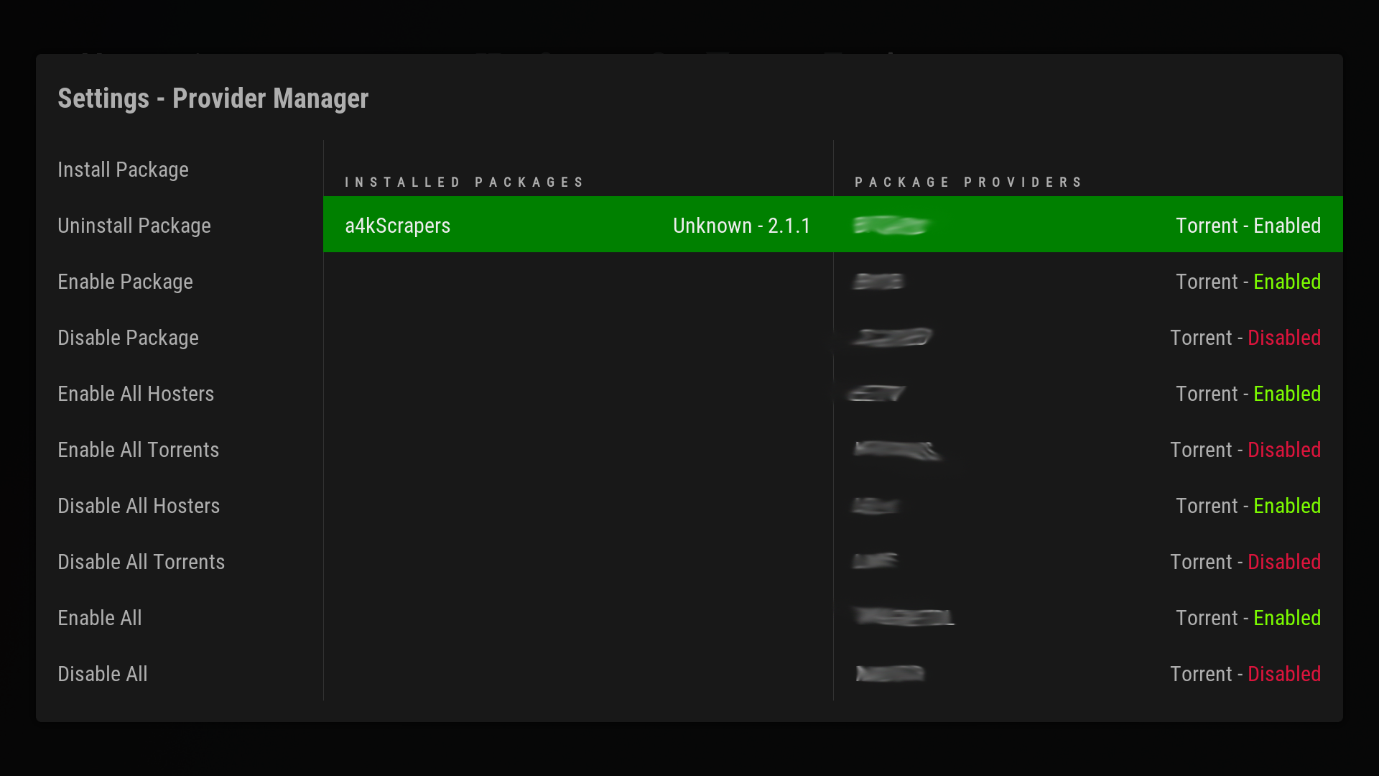Click Disable All Torrents
Image resolution: width=1379 pixels, height=776 pixels.
point(141,562)
